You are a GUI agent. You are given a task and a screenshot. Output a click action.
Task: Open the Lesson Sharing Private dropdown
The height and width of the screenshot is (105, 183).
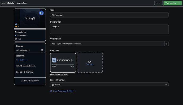109,85
